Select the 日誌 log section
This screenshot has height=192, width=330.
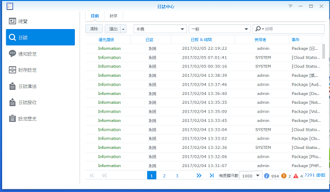click(x=40, y=37)
